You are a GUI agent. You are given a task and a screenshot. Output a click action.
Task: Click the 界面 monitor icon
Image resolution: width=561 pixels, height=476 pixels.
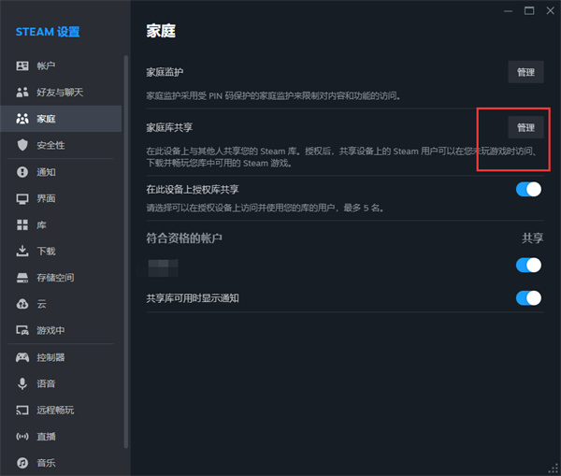coord(22,198)
